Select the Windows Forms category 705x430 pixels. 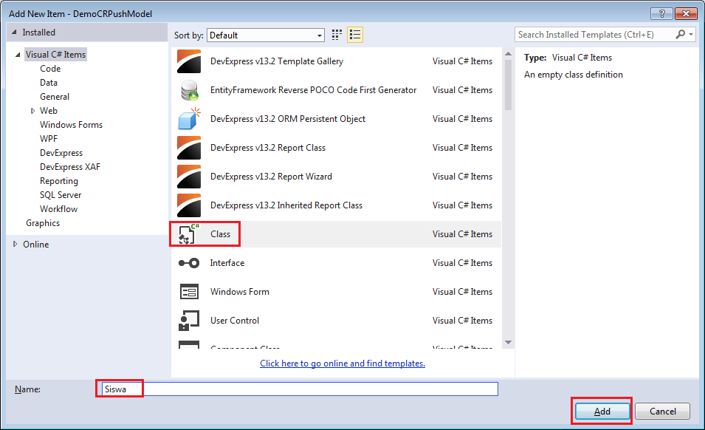[x=71, y=125]
